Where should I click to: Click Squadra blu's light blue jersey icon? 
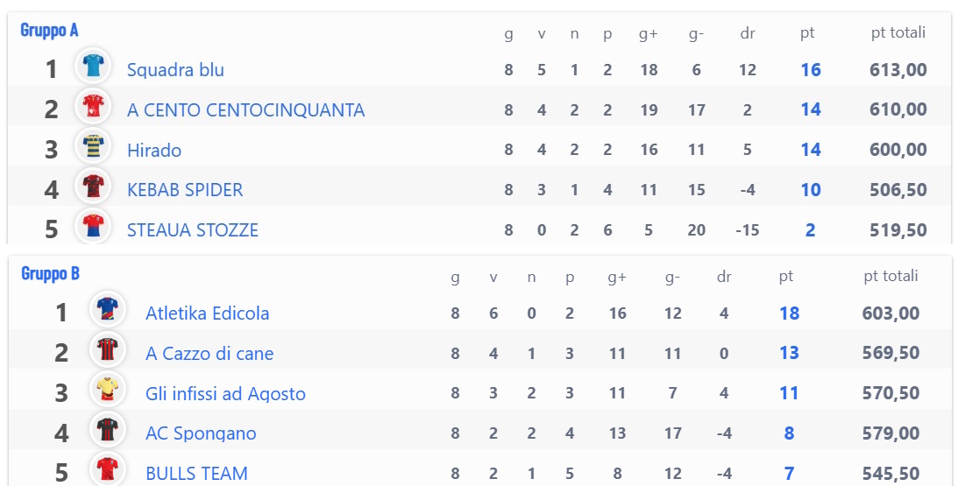93,66
